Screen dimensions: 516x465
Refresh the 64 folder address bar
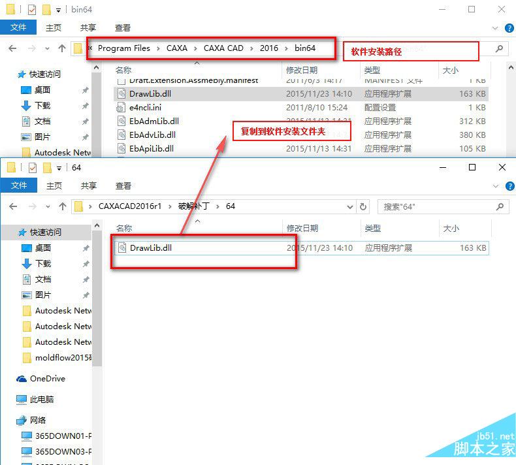tap(363, 206)
